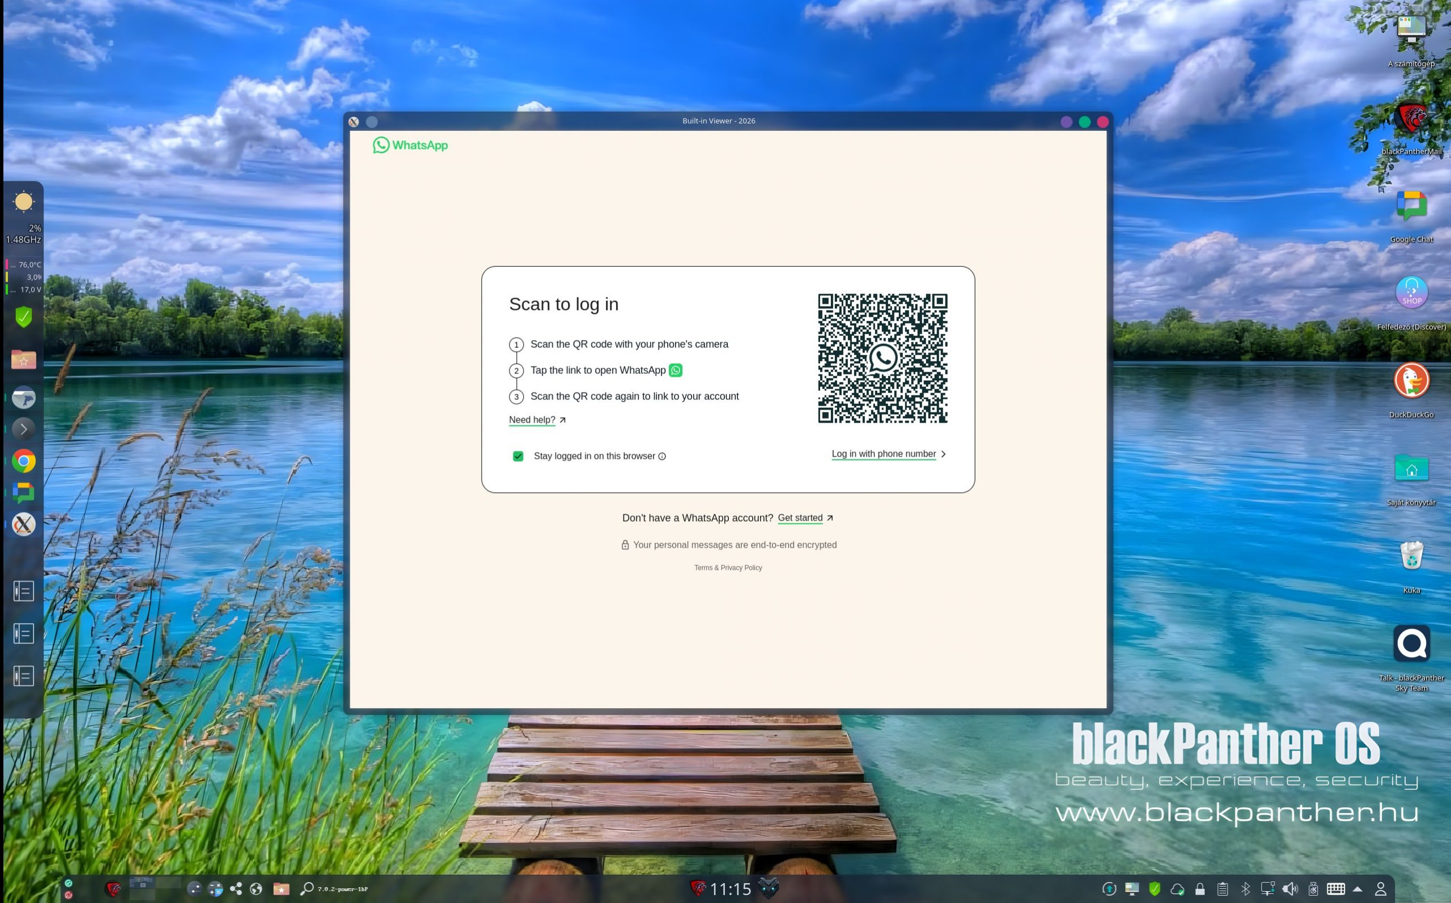This screenshot has height=903, width=1451.
Task: Open the A számítógép desktop icon
Action: [x=1411, y=29]
